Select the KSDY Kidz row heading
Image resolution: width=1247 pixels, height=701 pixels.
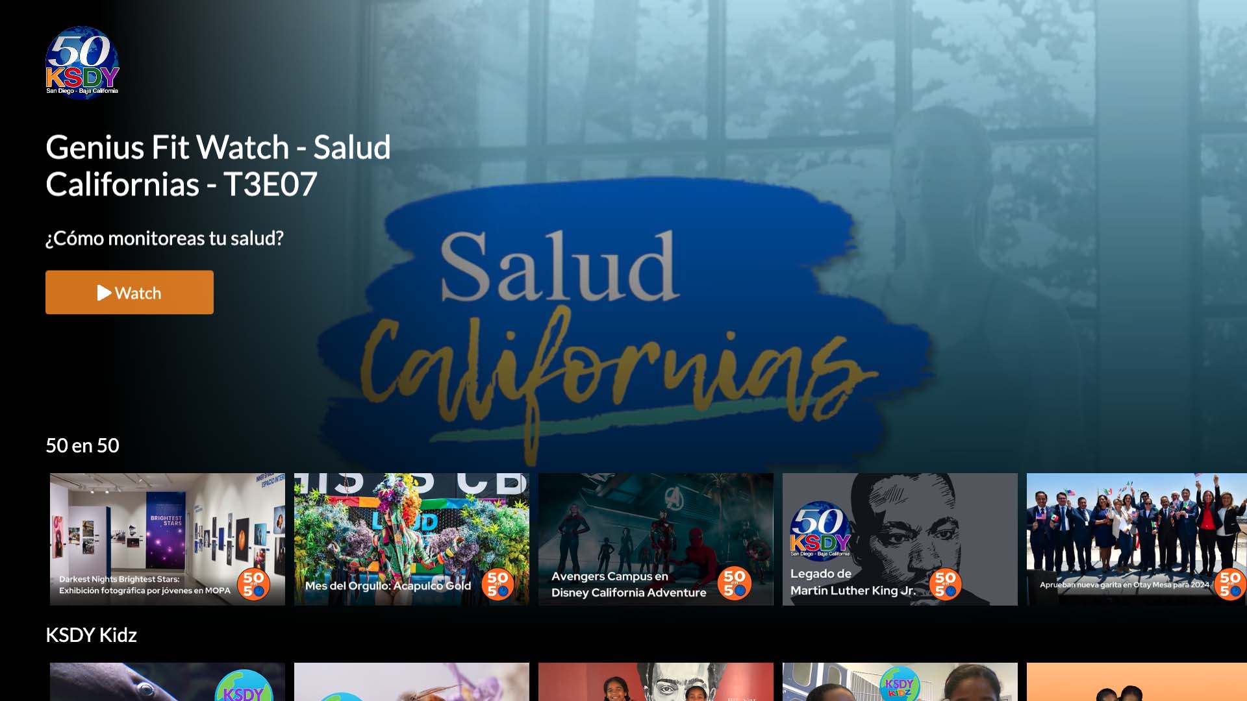pos(91,635)
